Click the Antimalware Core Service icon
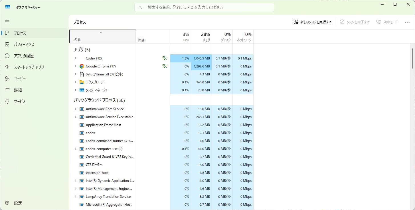 tap(82, 109)
